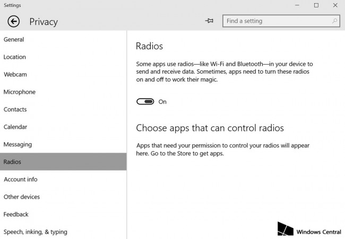345x239 pixels.
Task: Open Account info settings
Action: pos(21,180)
